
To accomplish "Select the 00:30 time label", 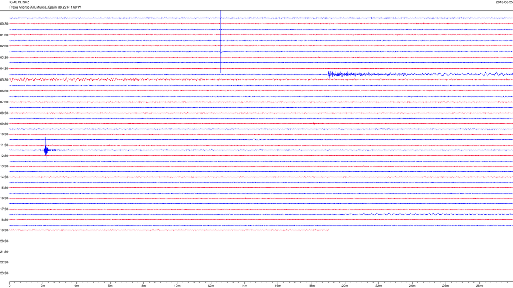I will coord(4,24).
